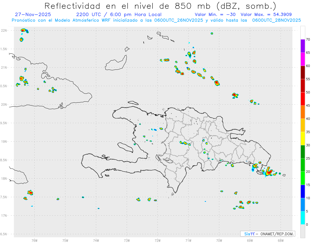This screenshot has height=244, width=315.
Task: Click the colorbar label '0' at the bottom
Action: pyautogui.click(x=307, y=225)
